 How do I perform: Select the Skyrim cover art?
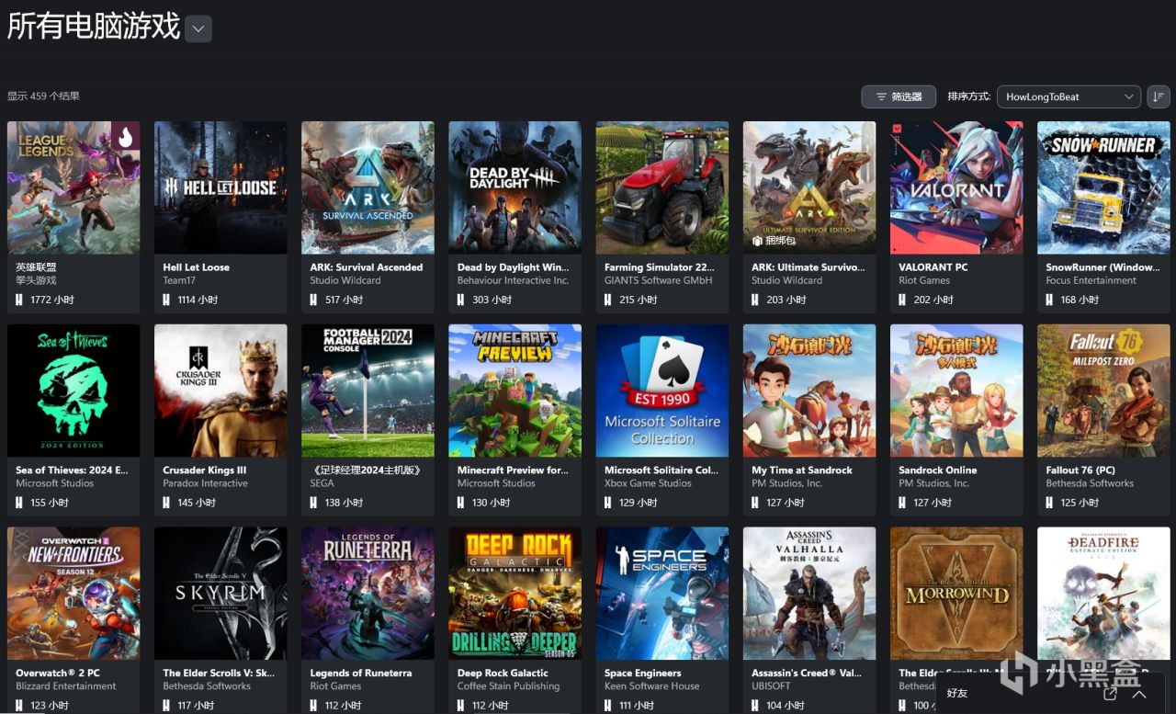click(220, 594)
